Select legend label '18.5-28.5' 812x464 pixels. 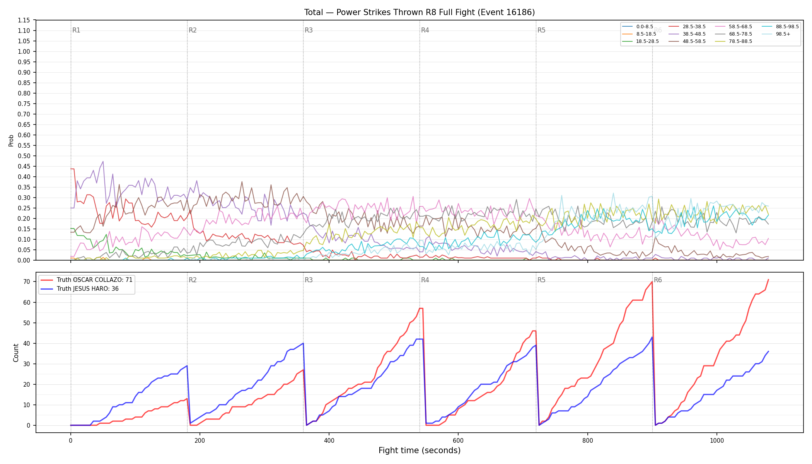pyautogui.click(x=647, y=41)
